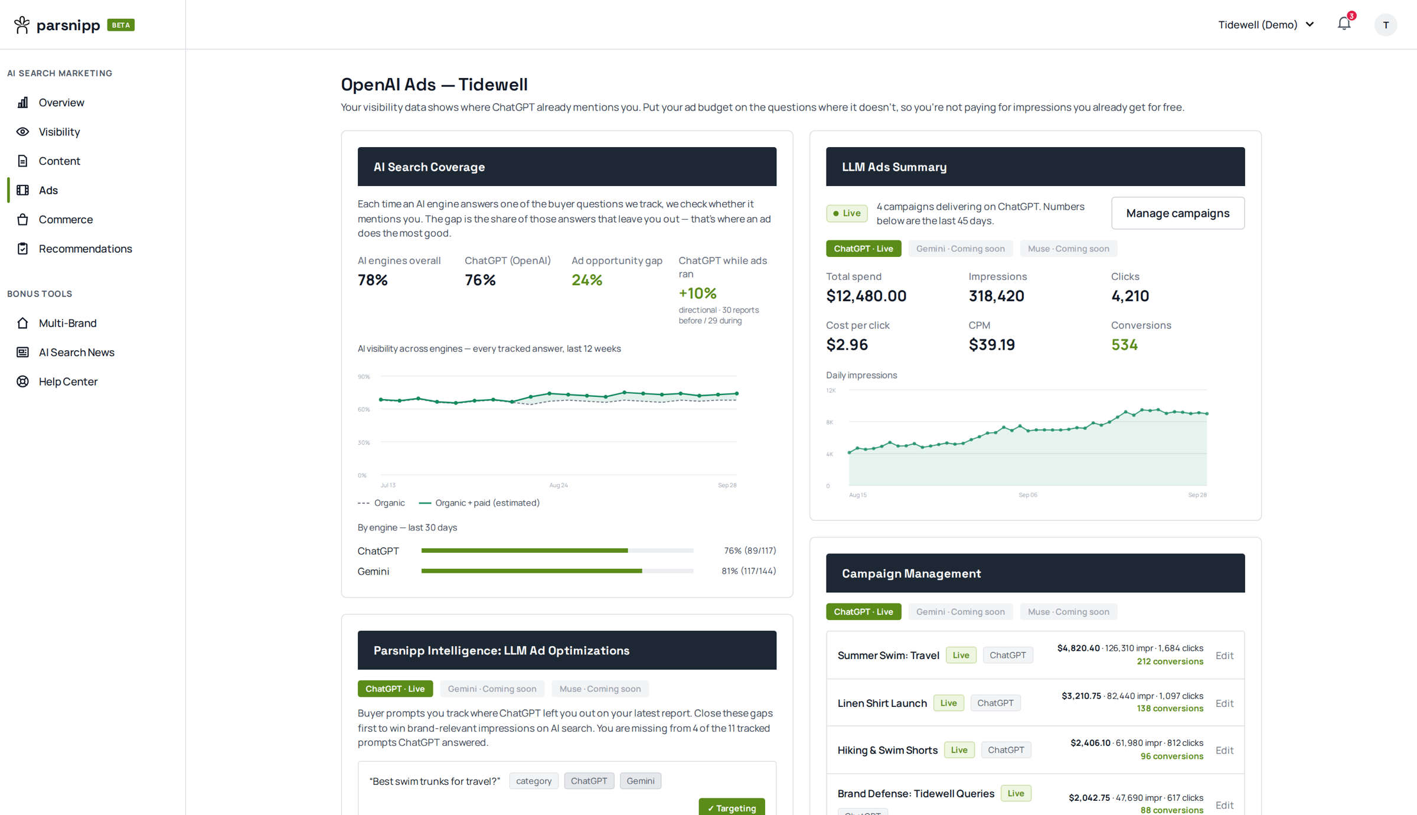Select Muse · Coming soon tab in LLM Ads Summary
This screenshot has height=815, width=1417.
click(x=1068, y=249)
